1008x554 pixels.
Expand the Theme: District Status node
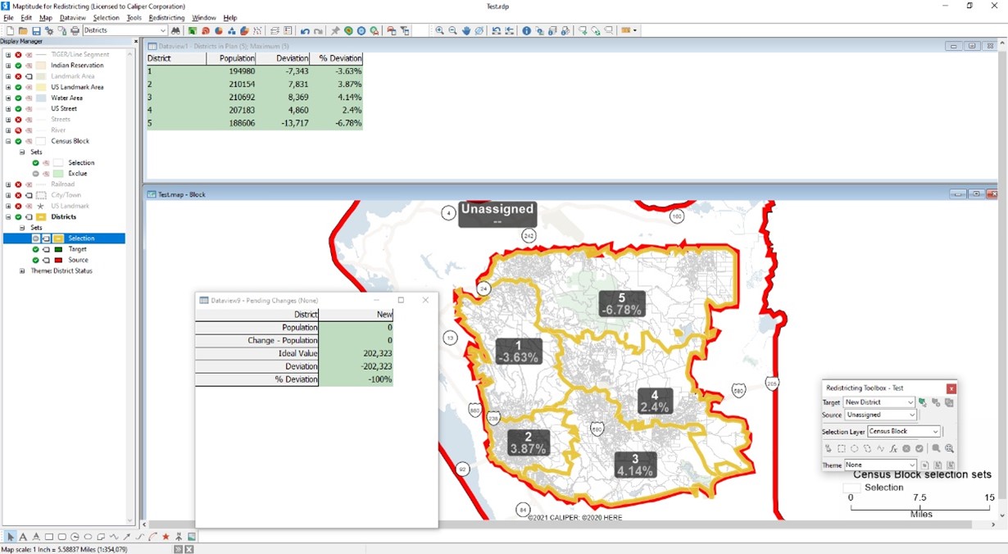click(x=23, y=271)
